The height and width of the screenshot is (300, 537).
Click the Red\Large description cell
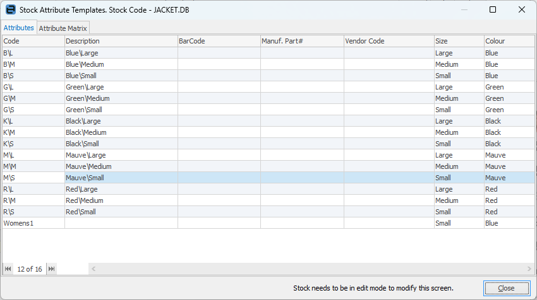[x=121, y=189]
